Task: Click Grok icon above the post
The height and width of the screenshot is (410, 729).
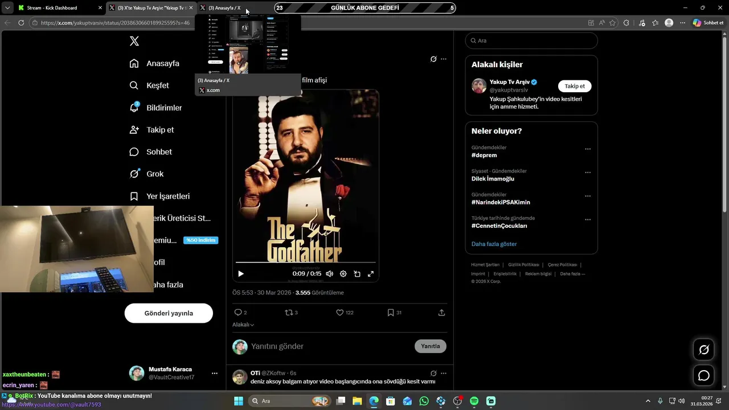Action: 433,59
